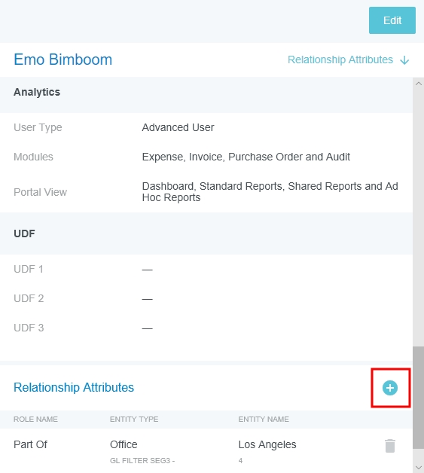Click the Advanced User value
The height and width of the screenshot is (473, 424).
click(x=178, y=127)
